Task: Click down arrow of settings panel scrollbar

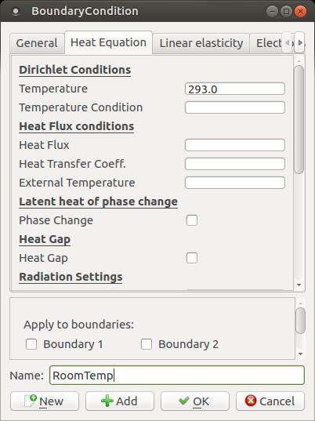Action: coord(299,285)
